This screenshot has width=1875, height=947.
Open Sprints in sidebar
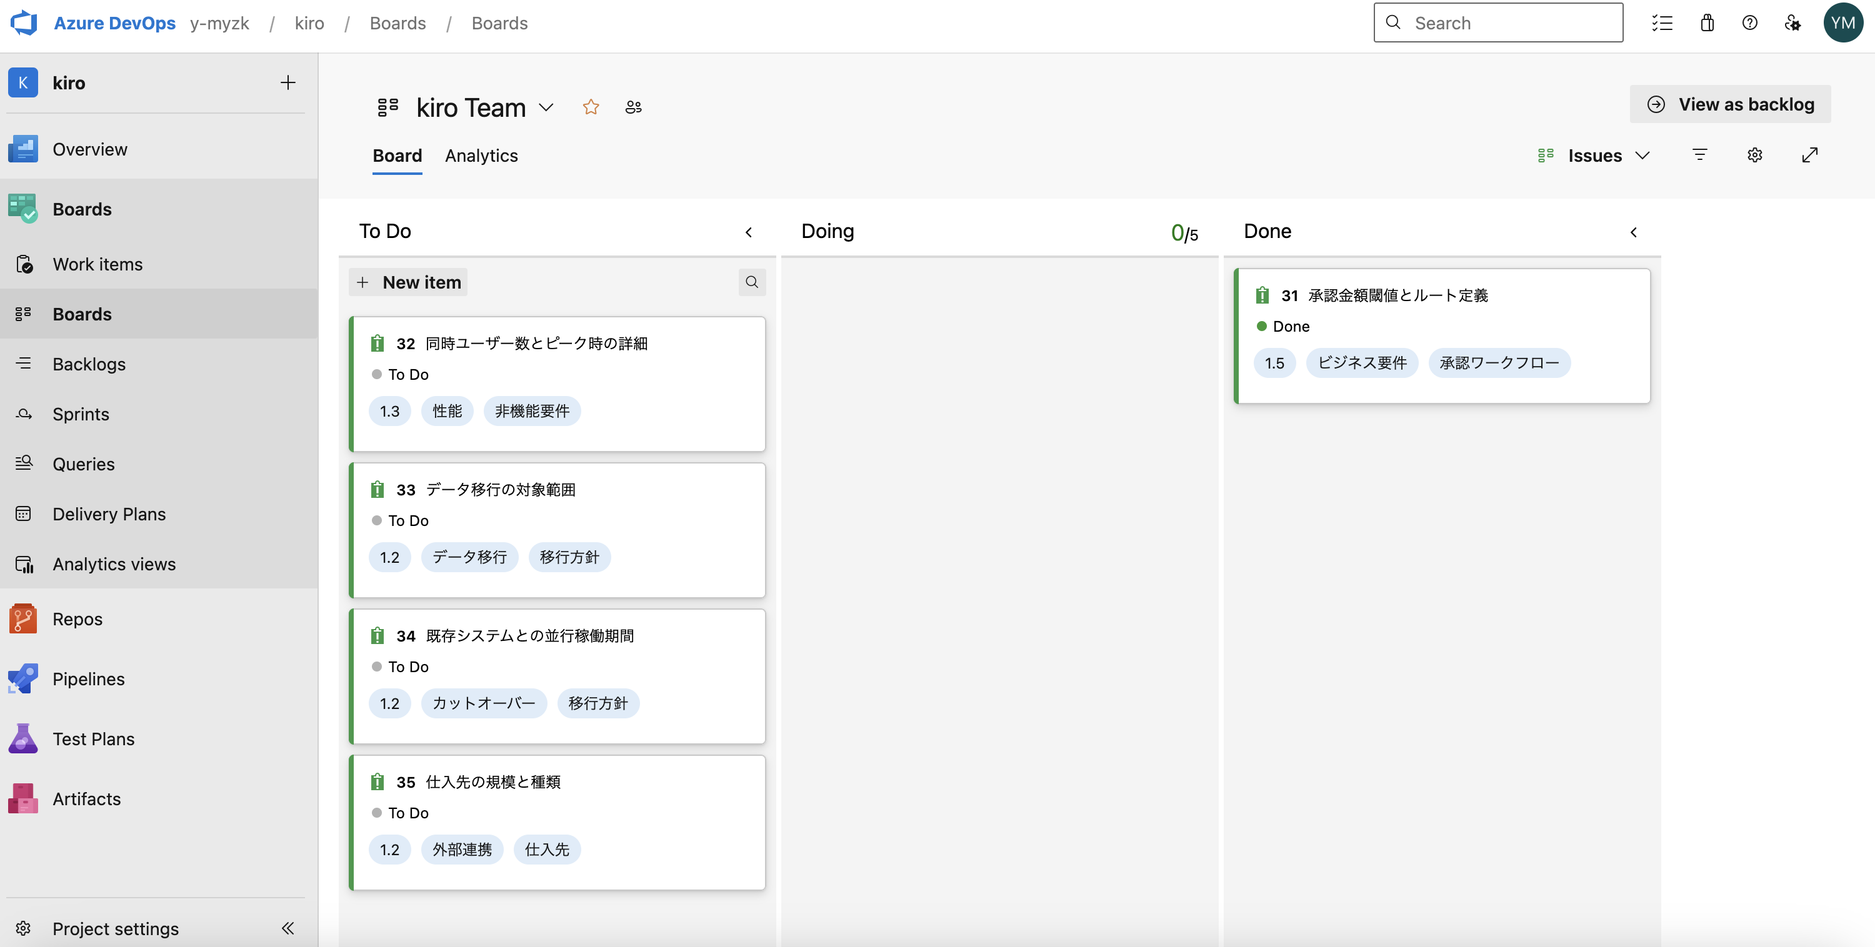(x=81, y=414)
